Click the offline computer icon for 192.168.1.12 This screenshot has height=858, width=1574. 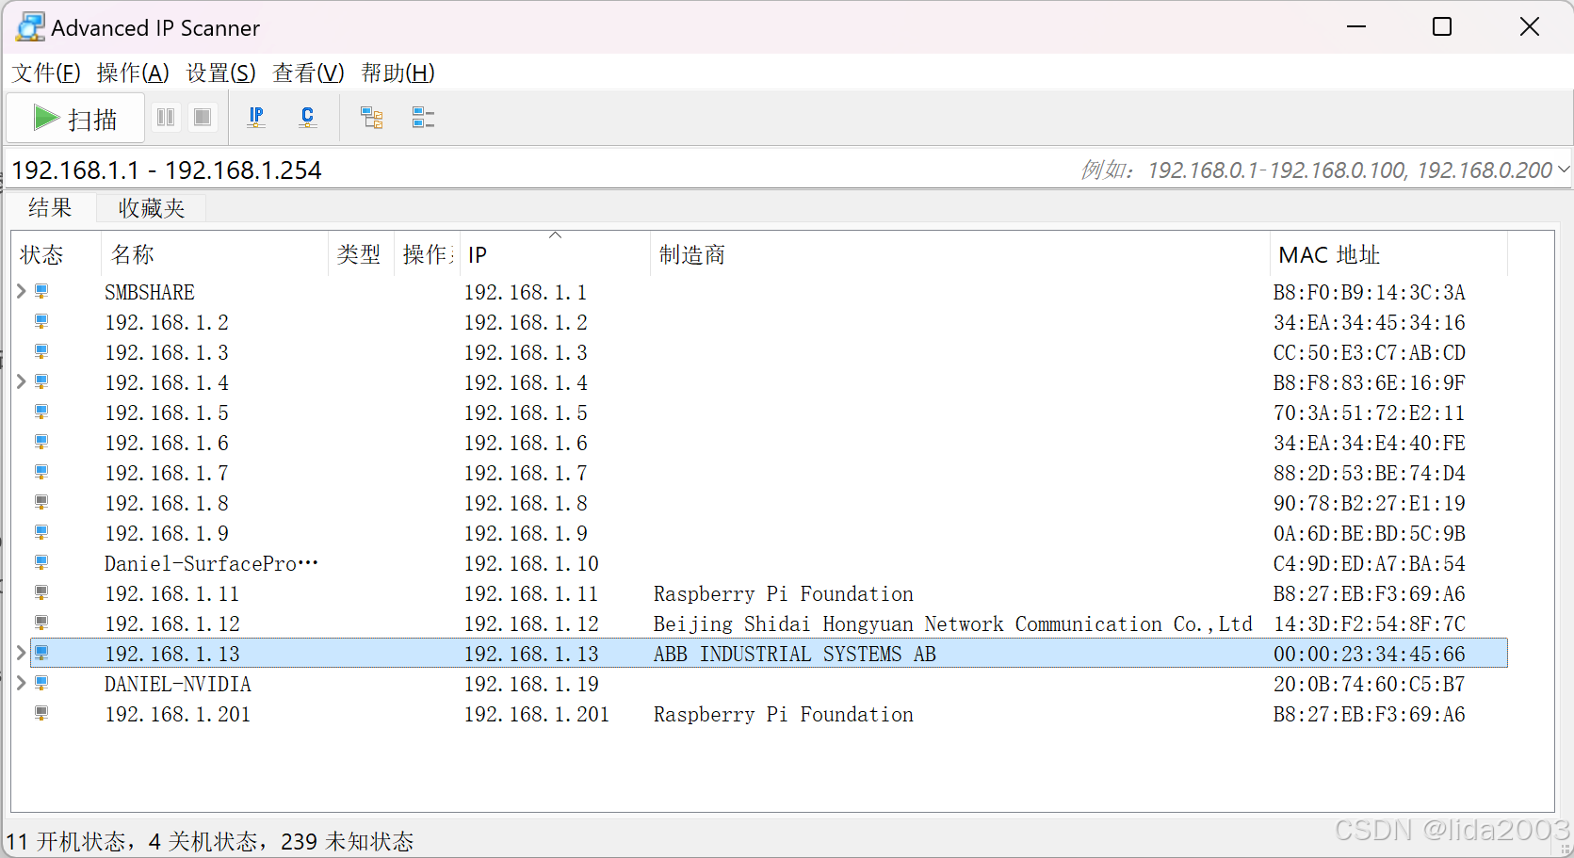click(41, 623)
